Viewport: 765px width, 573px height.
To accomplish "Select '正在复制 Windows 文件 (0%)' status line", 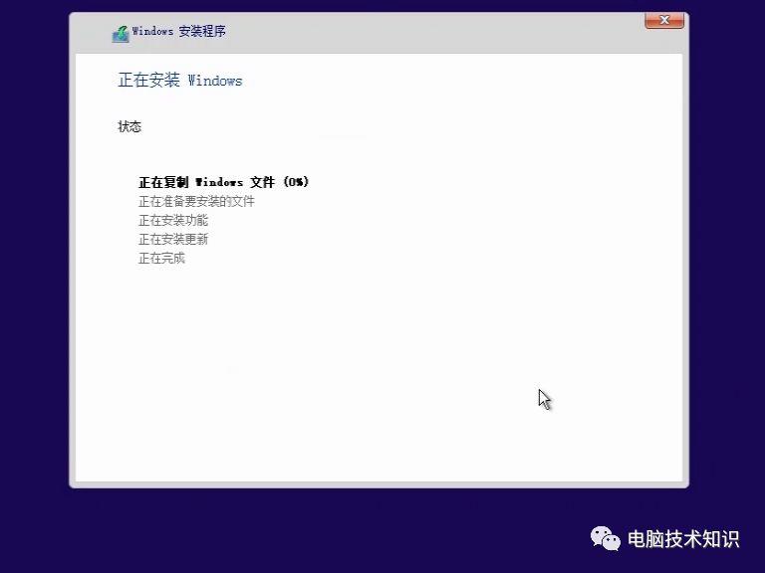I will (x=223, y=182).
